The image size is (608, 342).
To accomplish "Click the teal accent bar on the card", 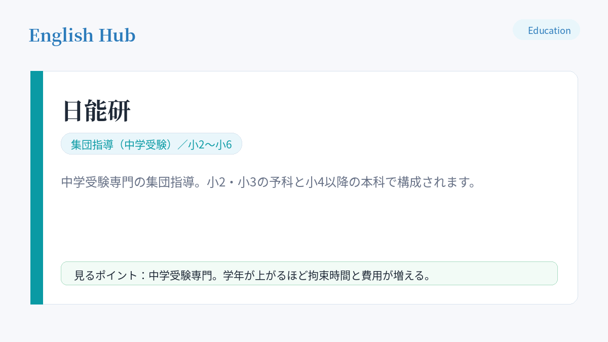I will (36, 188).
